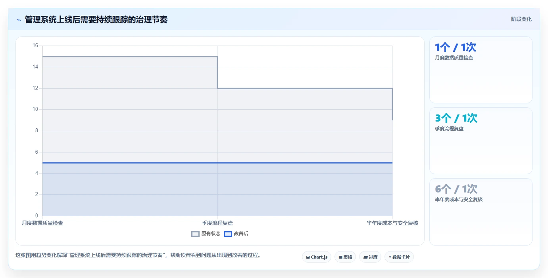548x278 pixels.
Task: Click the x-axis label 半年度成本与安全复核
Action: [392, 223]
